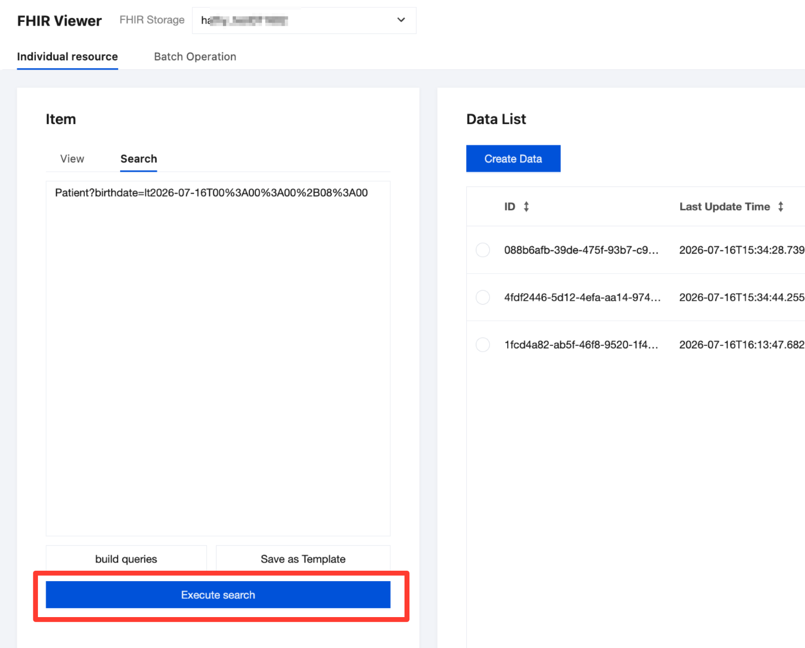The width and height of the screenshot is (805, 648).
Task: Sort the table by ID column
Action: 526,206
